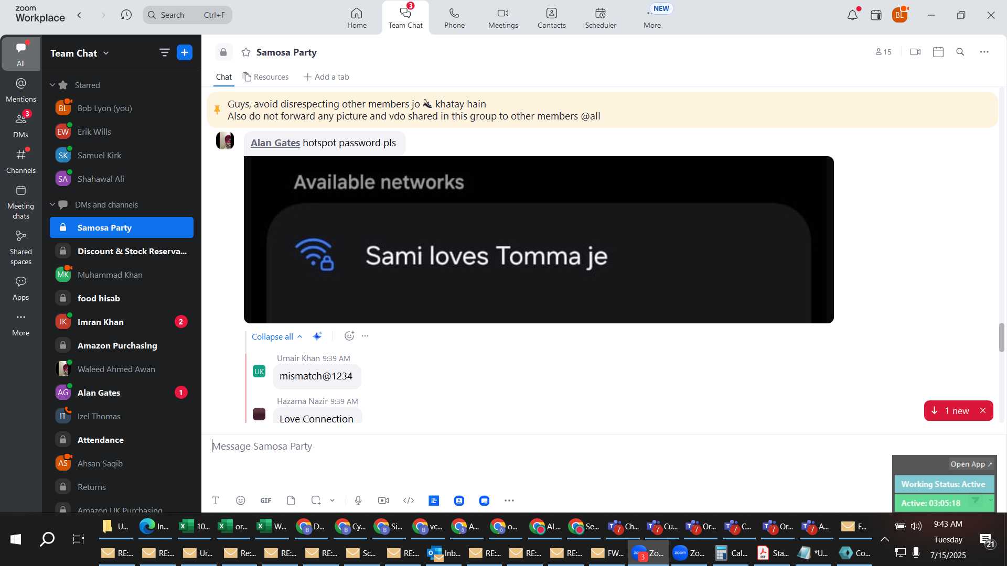
Task: Toggle the text formatting toolbar
Action: (215, 500)
